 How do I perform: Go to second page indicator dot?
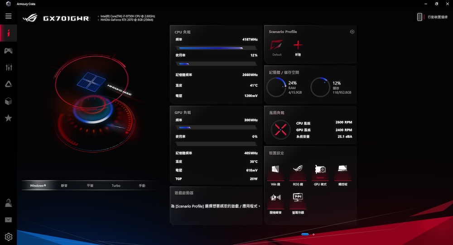[313, 234]
